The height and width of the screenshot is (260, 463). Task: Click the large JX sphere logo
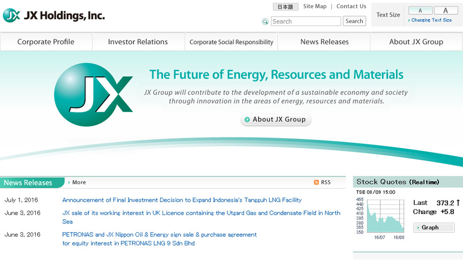93,95
